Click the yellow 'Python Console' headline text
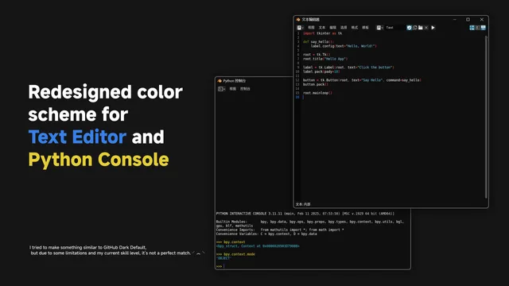Viewport: 509px width, 286px height. [99, 160]
